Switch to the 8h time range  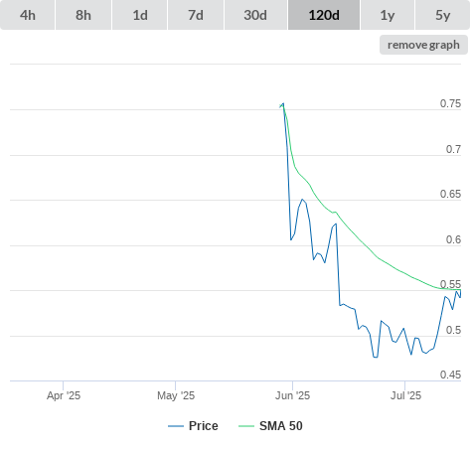[x=83, y=15]
